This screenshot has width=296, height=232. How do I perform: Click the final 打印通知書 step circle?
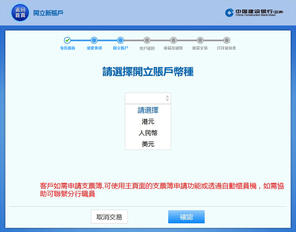pos(226,40)
